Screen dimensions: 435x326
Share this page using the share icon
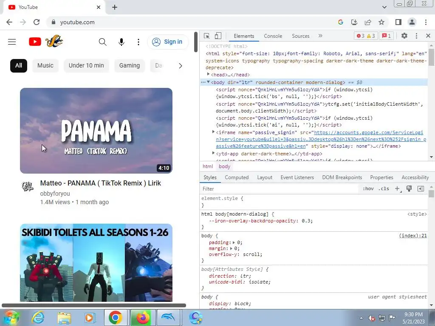(368, 22)
